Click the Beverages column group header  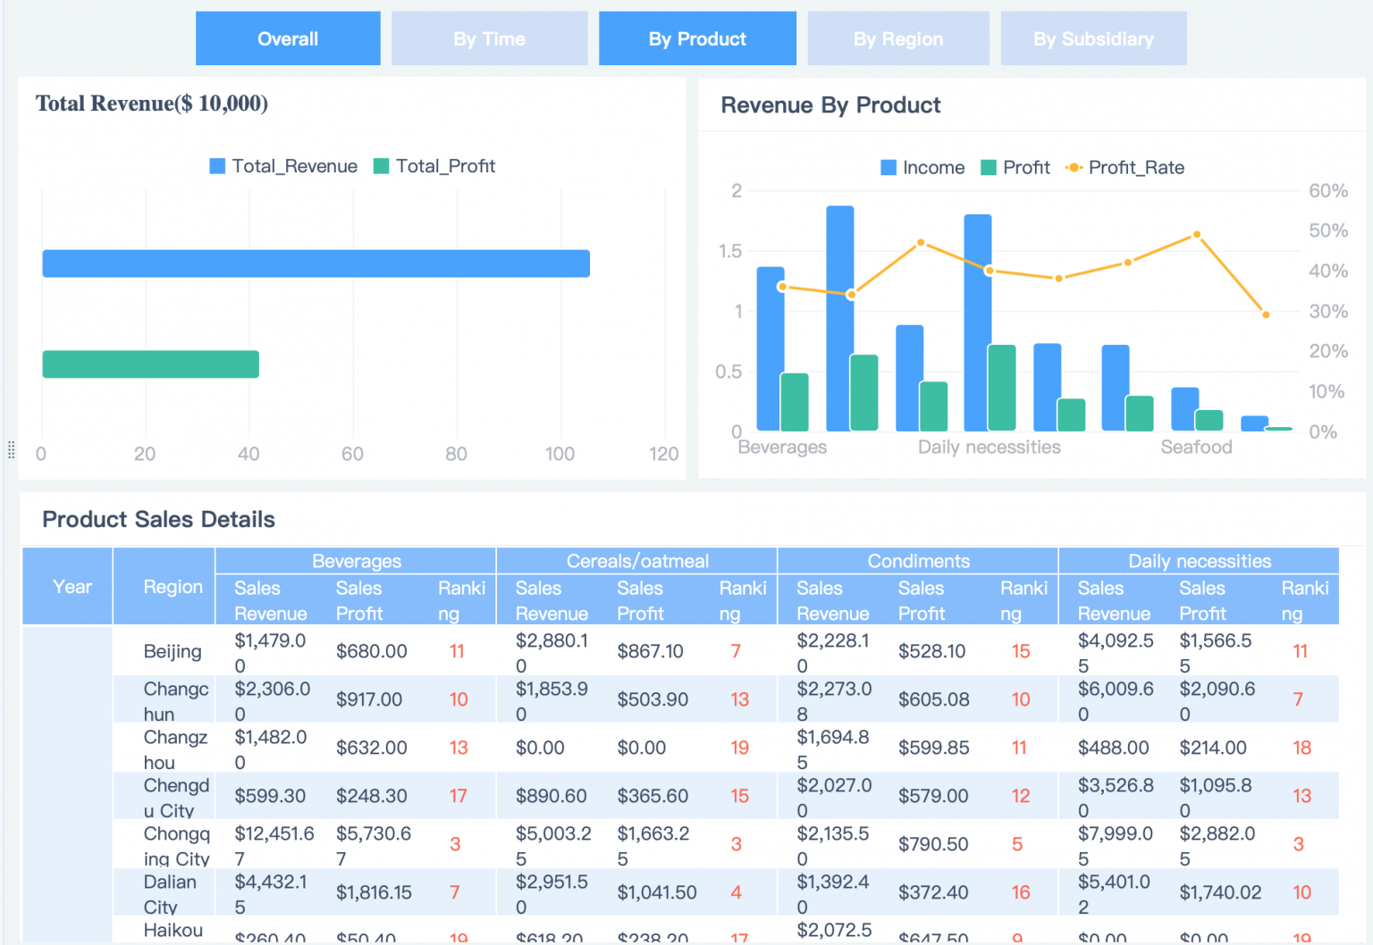point(356,561)
